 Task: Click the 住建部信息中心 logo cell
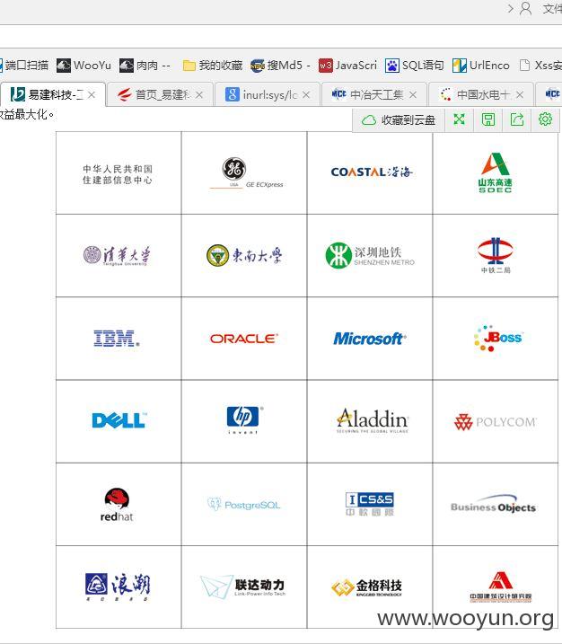(119, 173)
